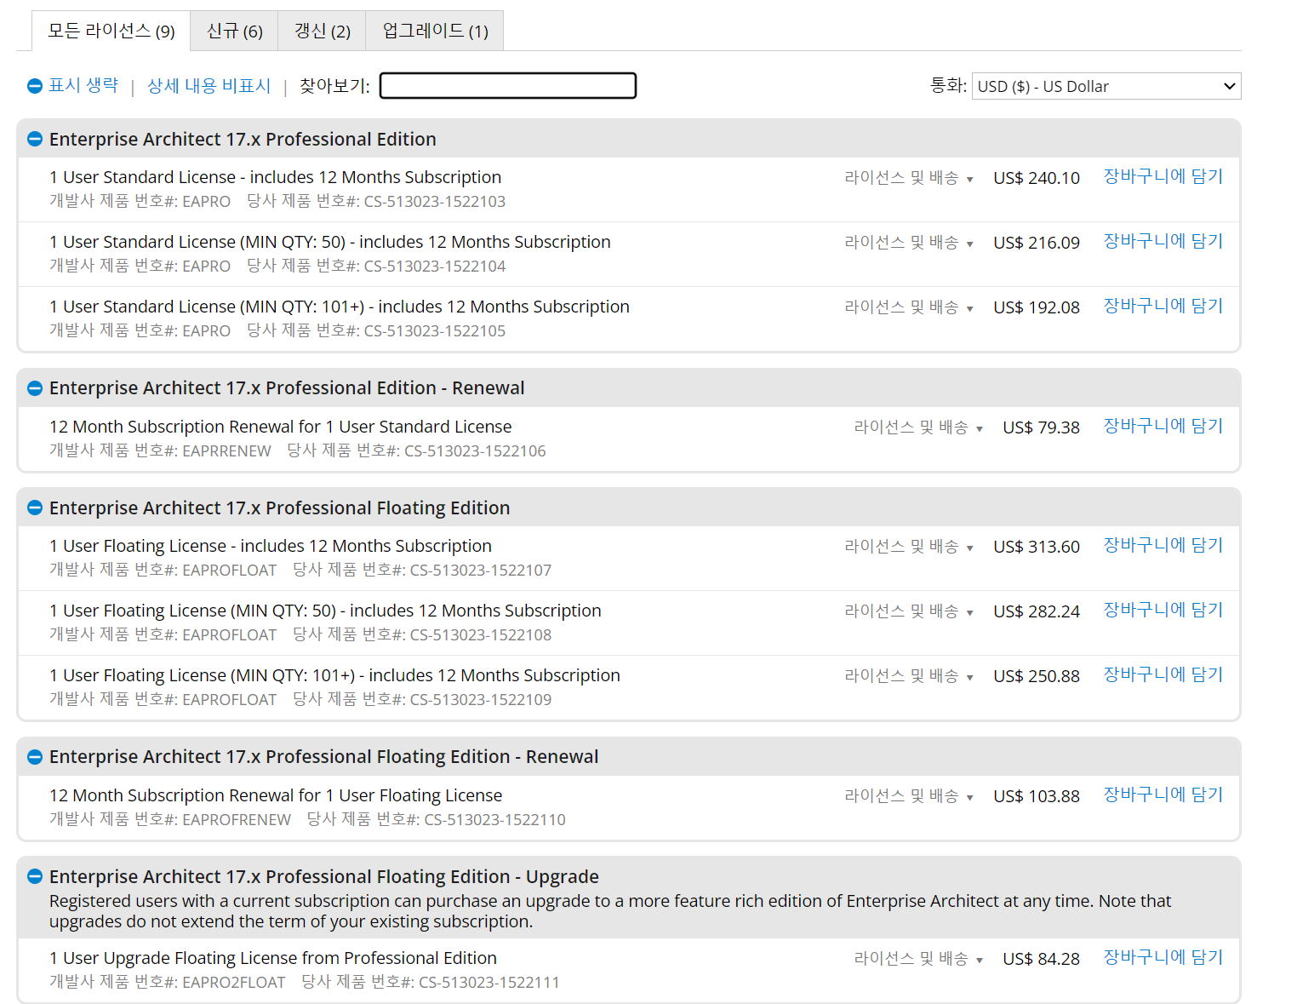Click Professional Floating Edition - Upgrade heading text

(323, 876)
